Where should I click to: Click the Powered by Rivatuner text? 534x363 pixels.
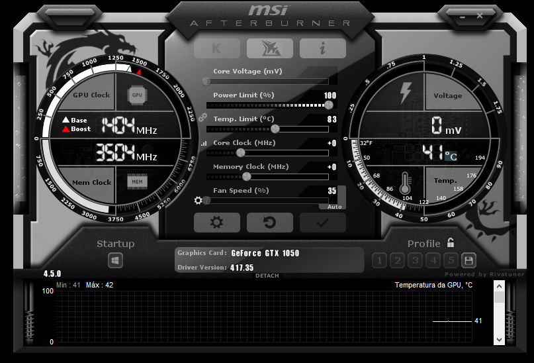(484, 274)
